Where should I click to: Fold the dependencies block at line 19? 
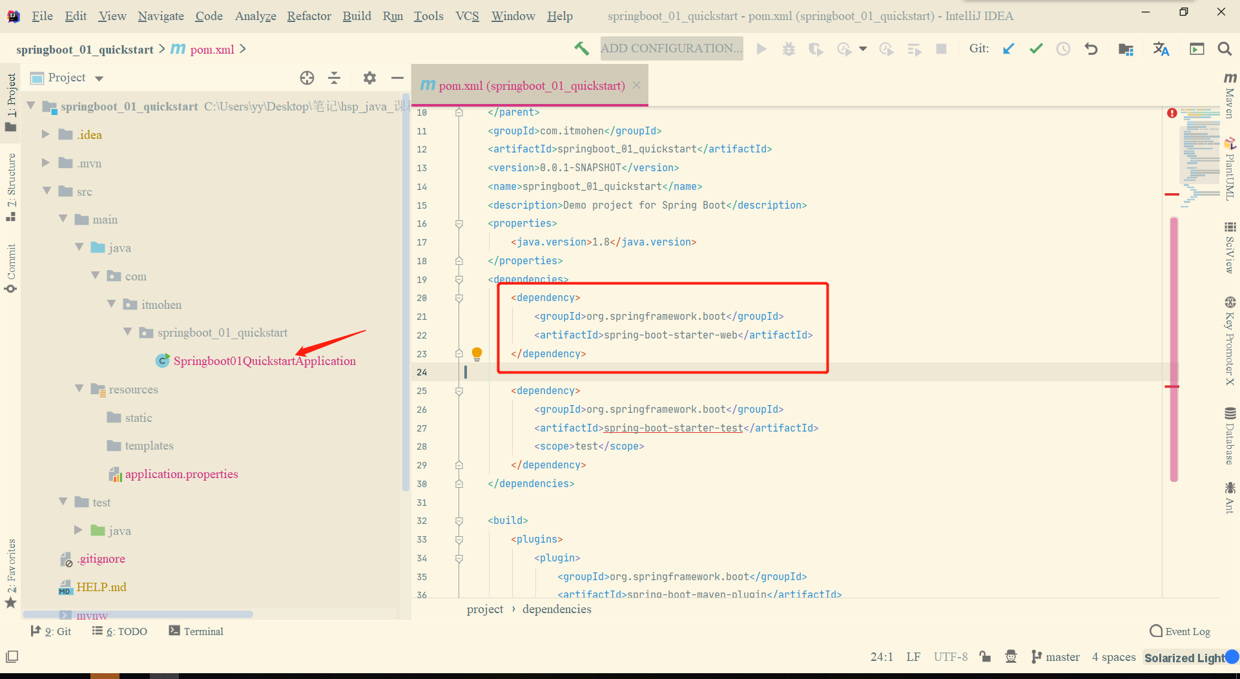459,280
